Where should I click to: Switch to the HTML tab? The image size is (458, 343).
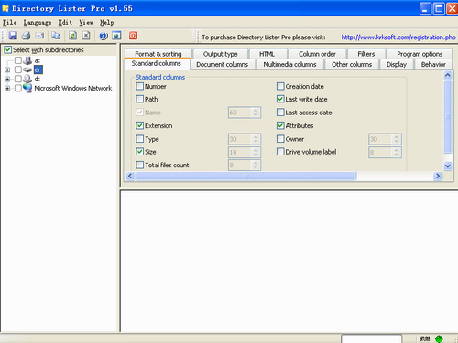click(267, 54)
